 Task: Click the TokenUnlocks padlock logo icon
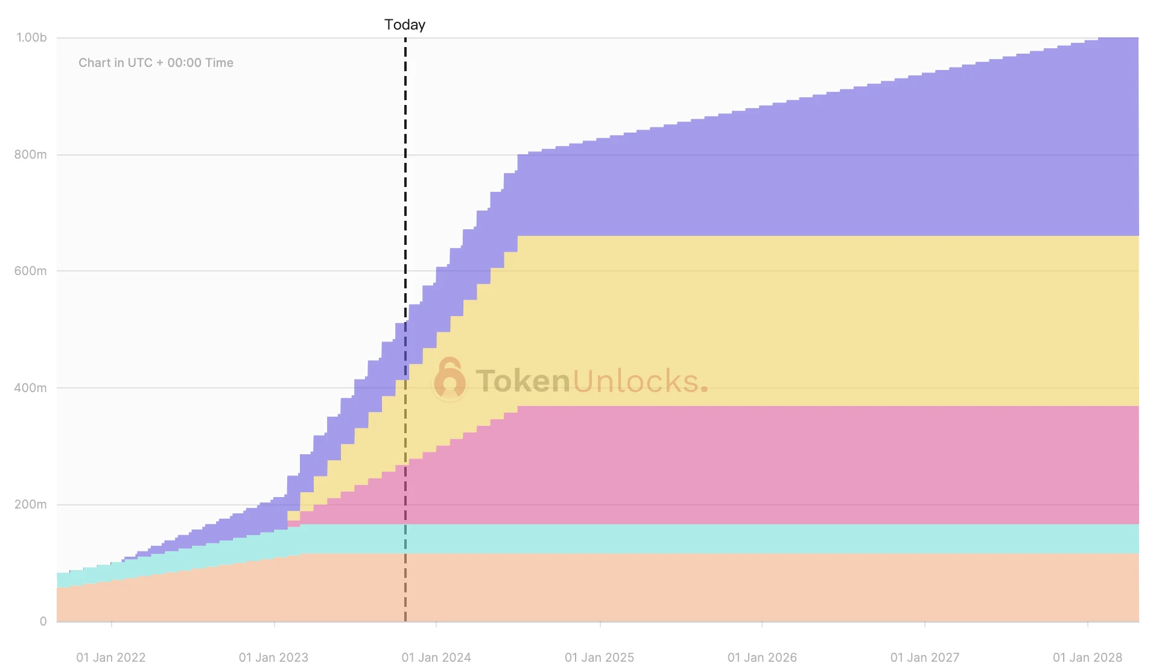point(450,380)
